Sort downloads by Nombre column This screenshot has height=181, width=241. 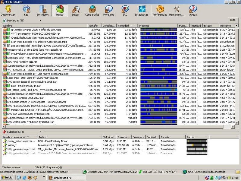point(45,26)
